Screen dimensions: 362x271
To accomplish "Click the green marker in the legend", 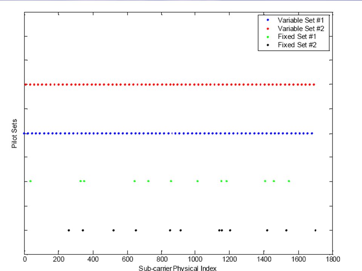I will (x=268, y=37).
